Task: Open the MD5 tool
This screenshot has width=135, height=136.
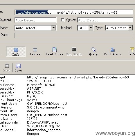Action: coord(132,52)
